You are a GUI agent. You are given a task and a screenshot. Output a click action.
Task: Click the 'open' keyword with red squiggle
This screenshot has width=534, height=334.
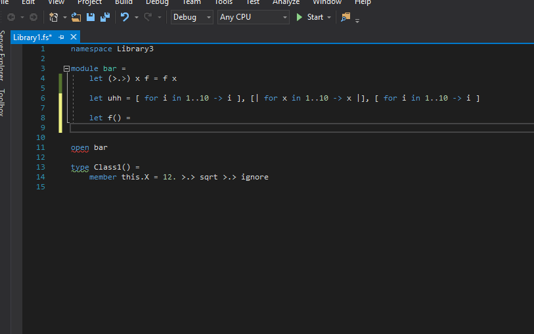[80, 147]
